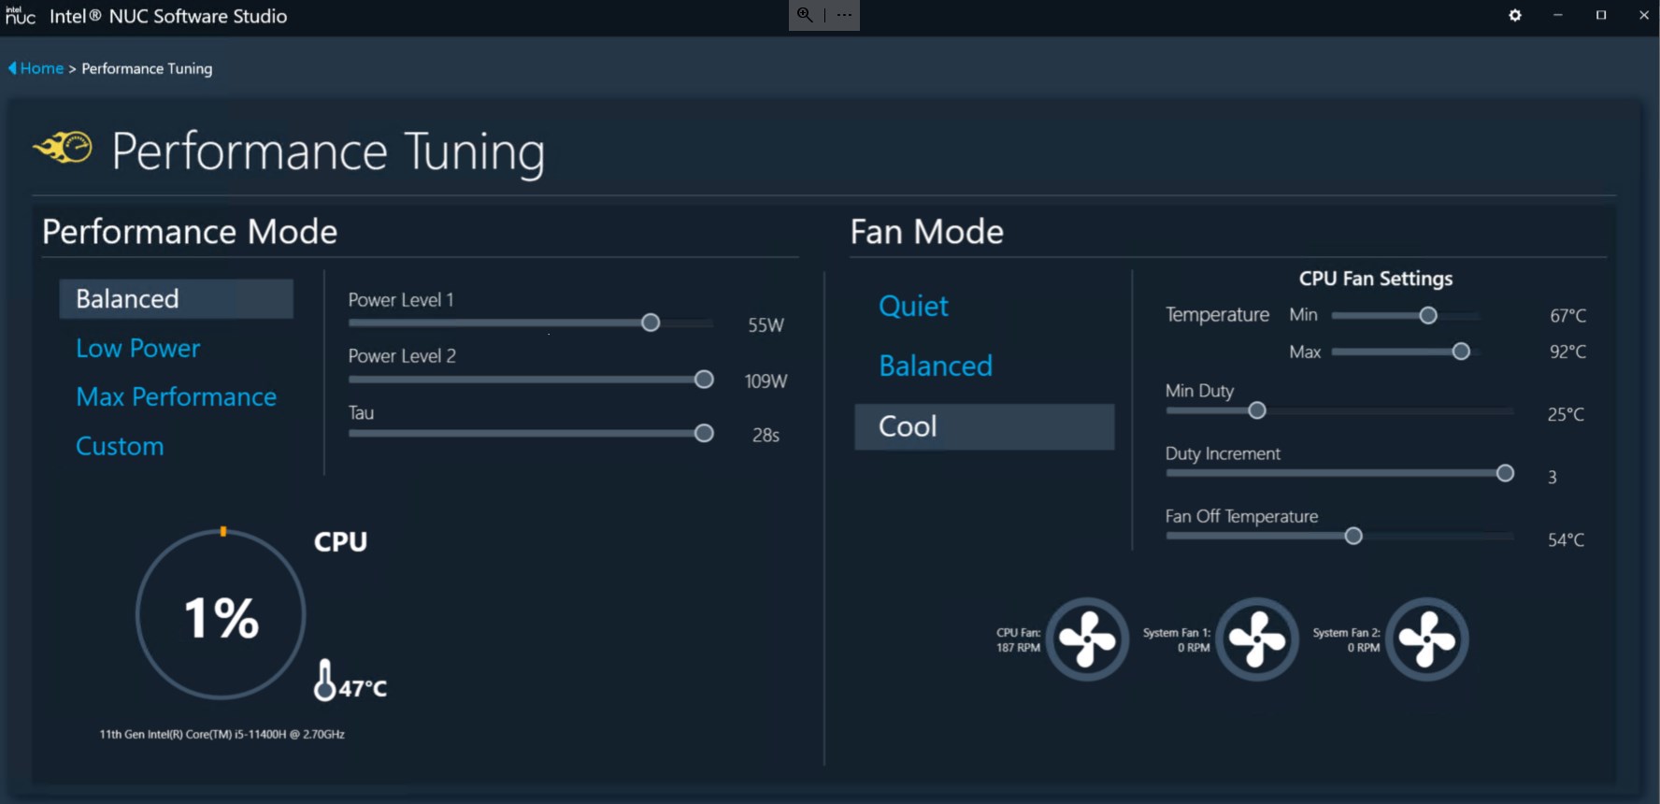Click the Temperature Max slider handle
This screenshot has width=1660, height=804.
tap(1461, 352)
